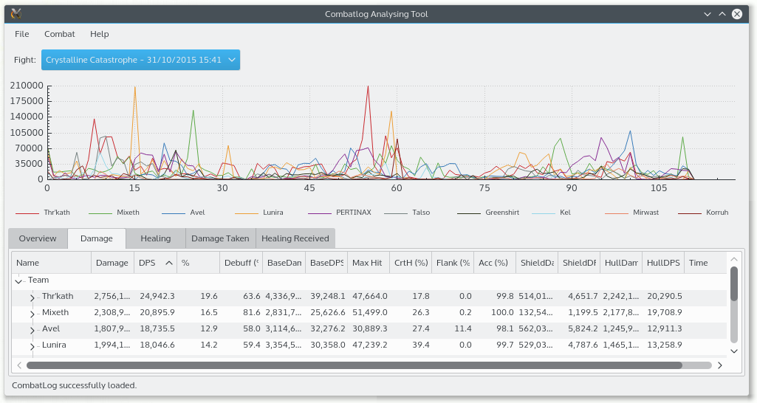Click the Debuff column header
Image resolution: width=757 pixels, height=403 pixels.
coord(242,263)
